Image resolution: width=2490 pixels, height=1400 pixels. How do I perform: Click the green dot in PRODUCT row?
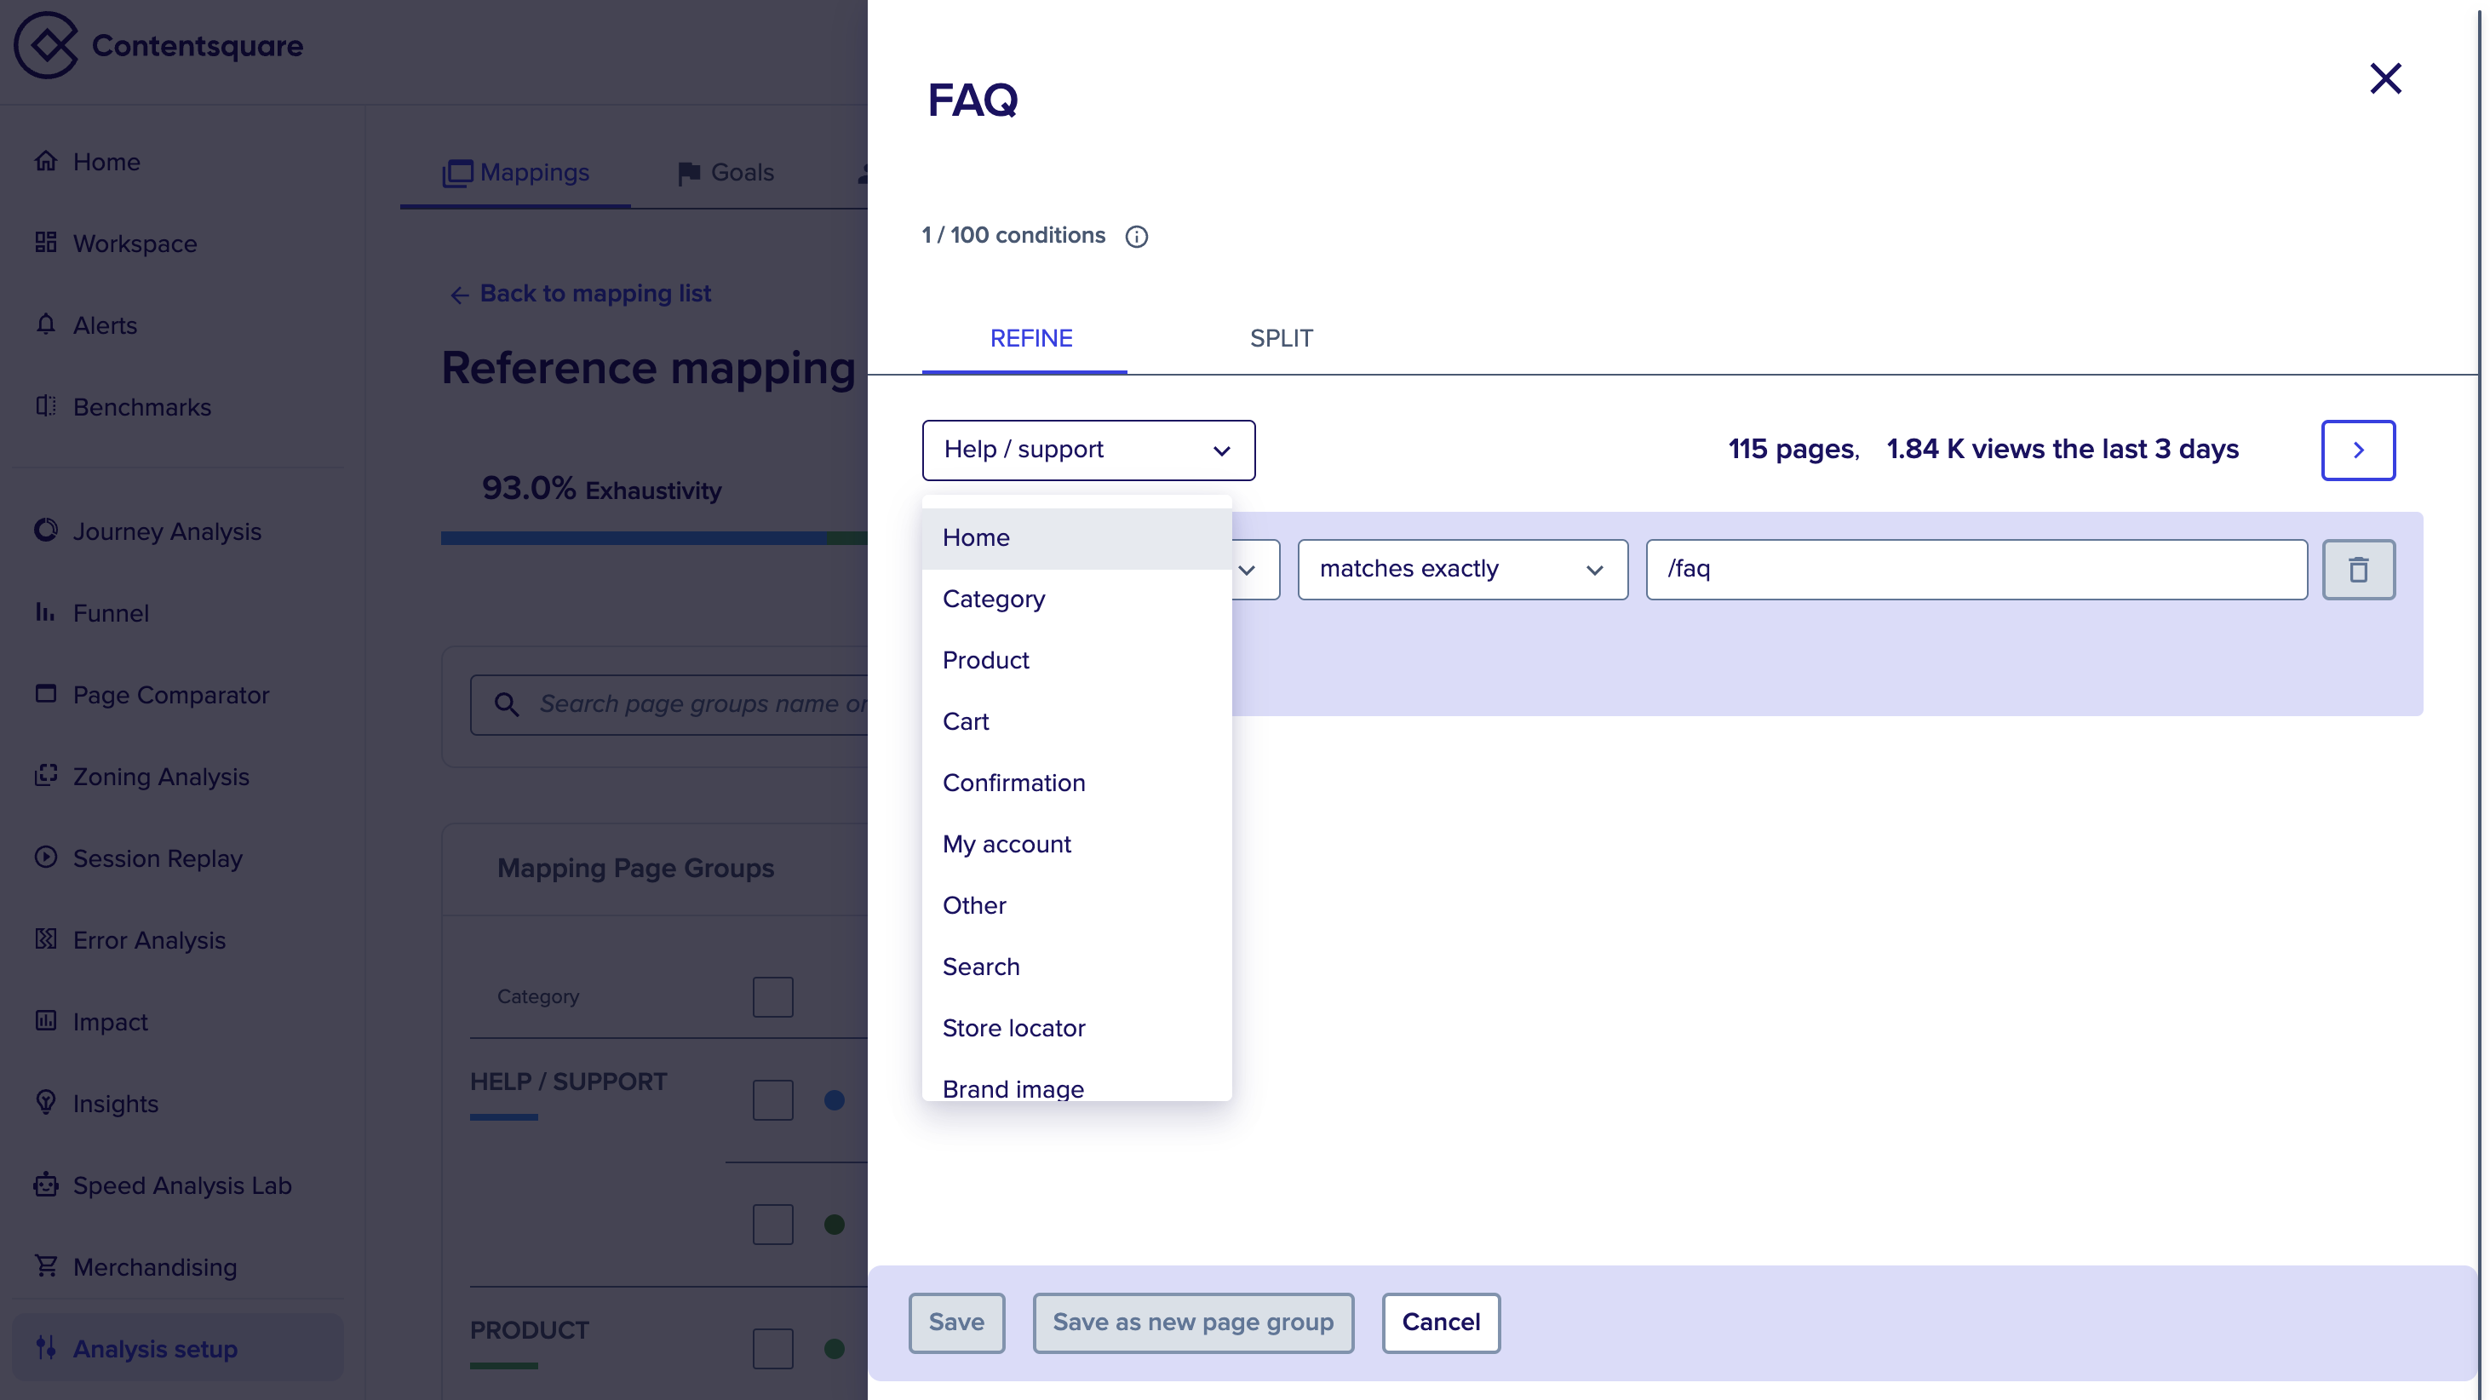pyautogui.click(x=835, y=1348)
